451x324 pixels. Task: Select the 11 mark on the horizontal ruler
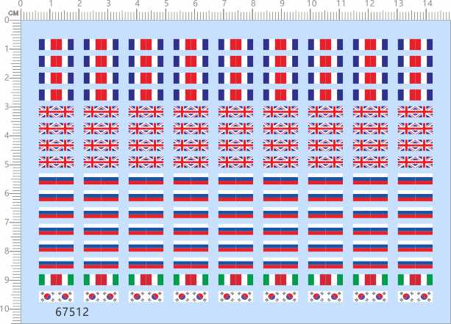point(341,4)
